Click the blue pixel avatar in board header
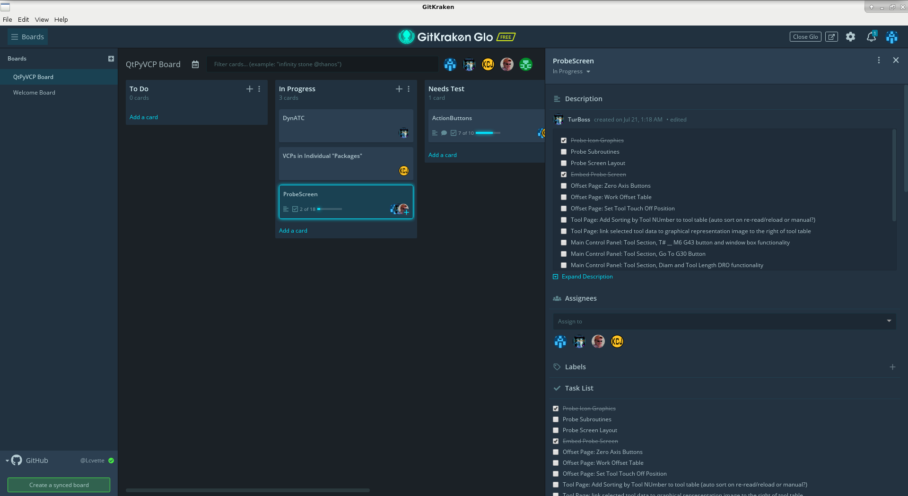Screen dimensions: 908x496 (450, 64)
